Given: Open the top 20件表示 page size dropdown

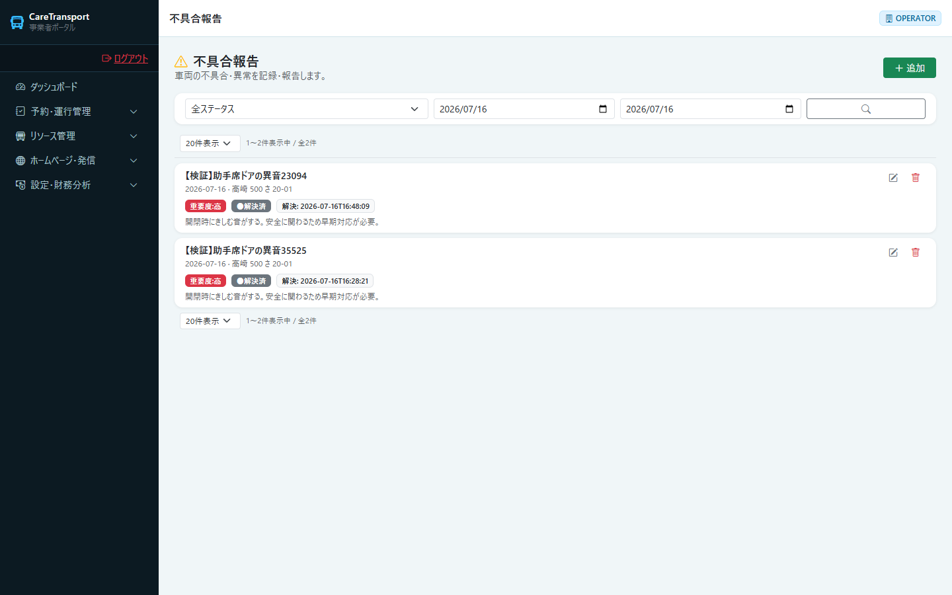Looking at the screenshot, I should pyautogui.click(x=210, y=143).
